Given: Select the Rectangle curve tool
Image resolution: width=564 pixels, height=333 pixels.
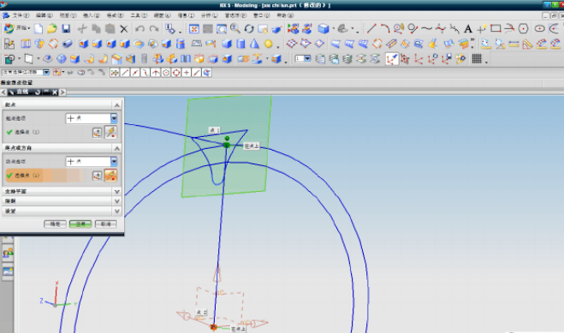Looking at the screenshot, I should [496, 29].
